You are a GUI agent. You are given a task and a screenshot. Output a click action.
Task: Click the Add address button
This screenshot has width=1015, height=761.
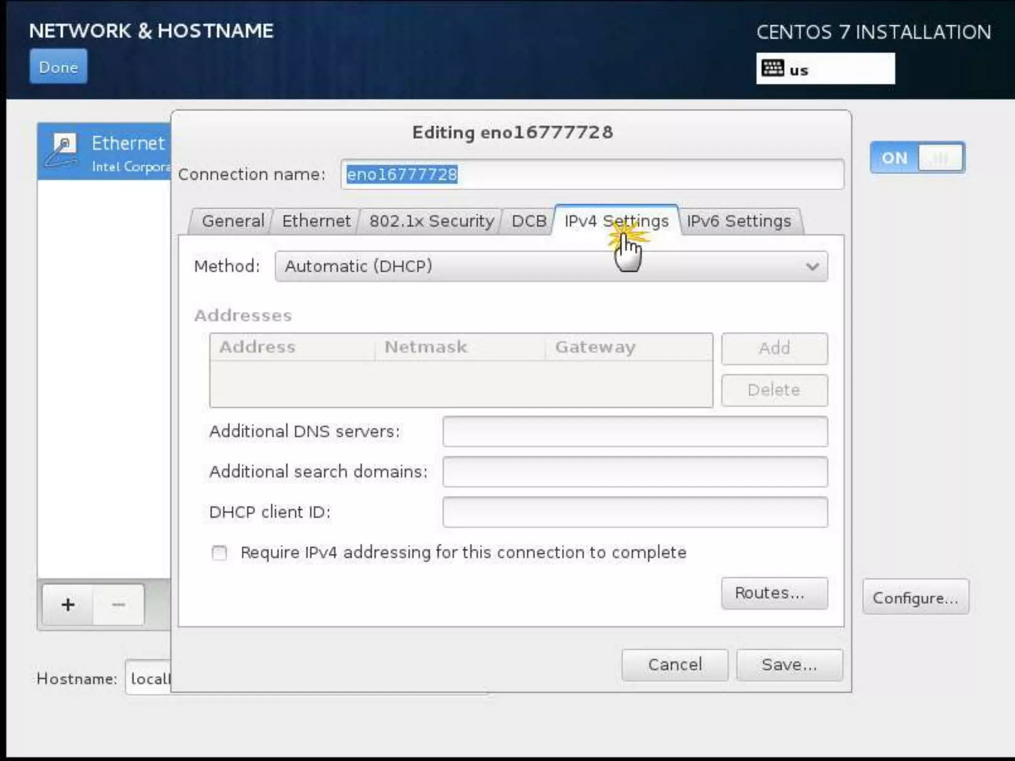coord(774,348)
